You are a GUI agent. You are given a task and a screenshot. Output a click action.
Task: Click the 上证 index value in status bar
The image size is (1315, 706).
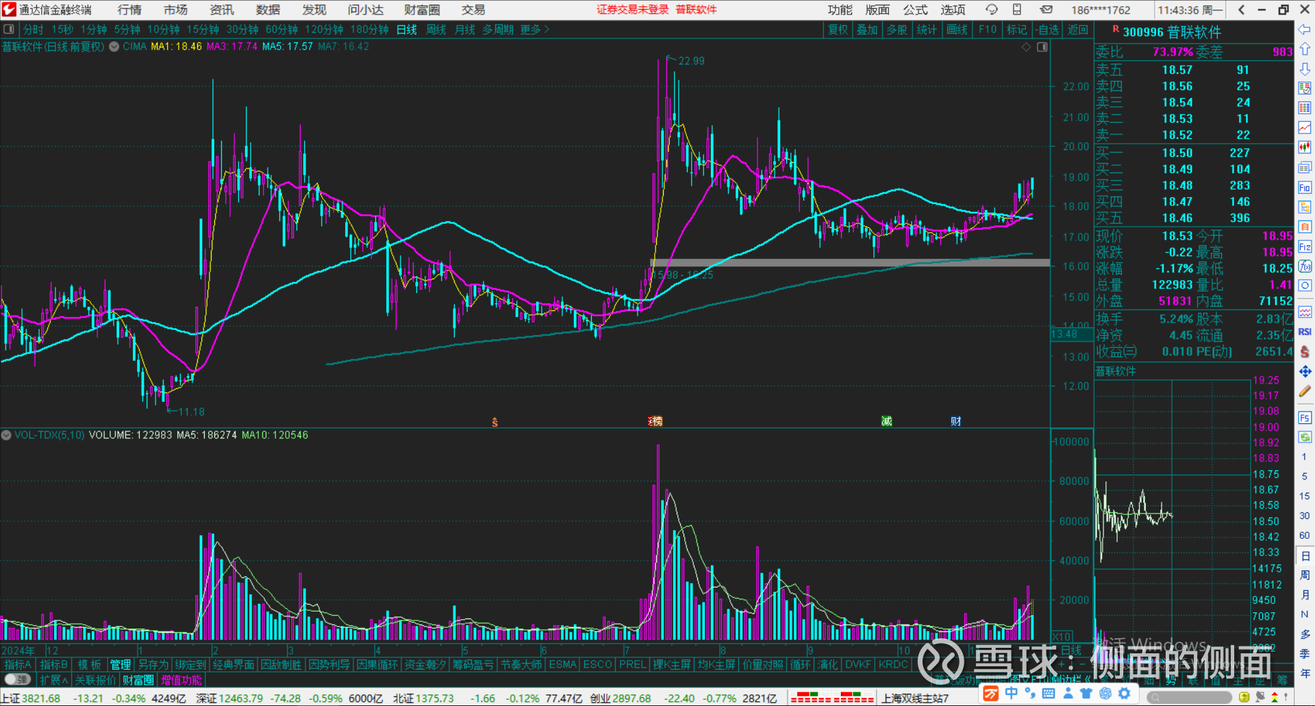40,698
